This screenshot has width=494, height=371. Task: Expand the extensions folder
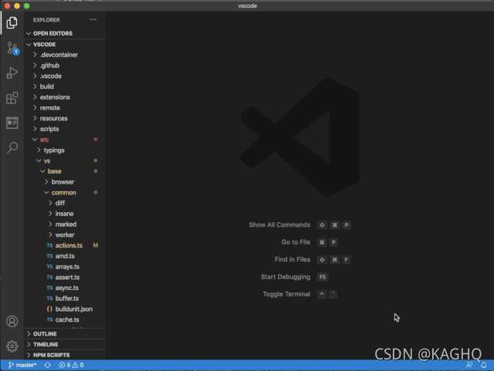pyautogui.click(x=65, y=97)
